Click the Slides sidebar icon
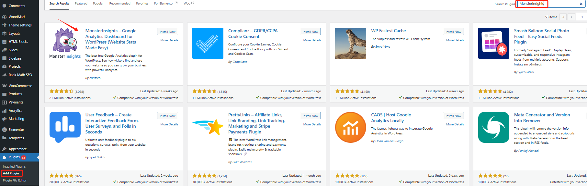The image size is (587, 186). [4, 50]
